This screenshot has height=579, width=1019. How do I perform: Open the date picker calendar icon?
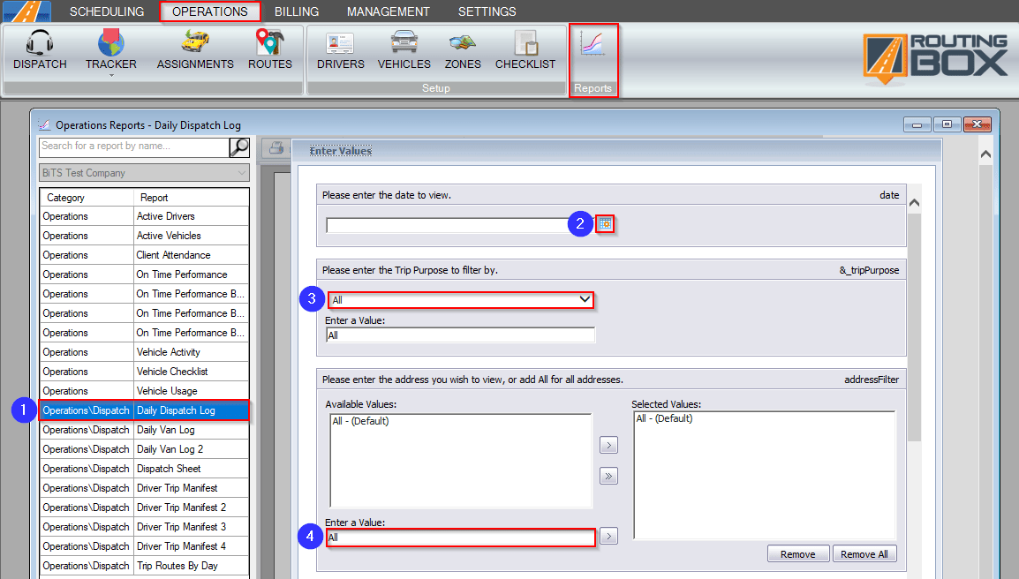605,223
